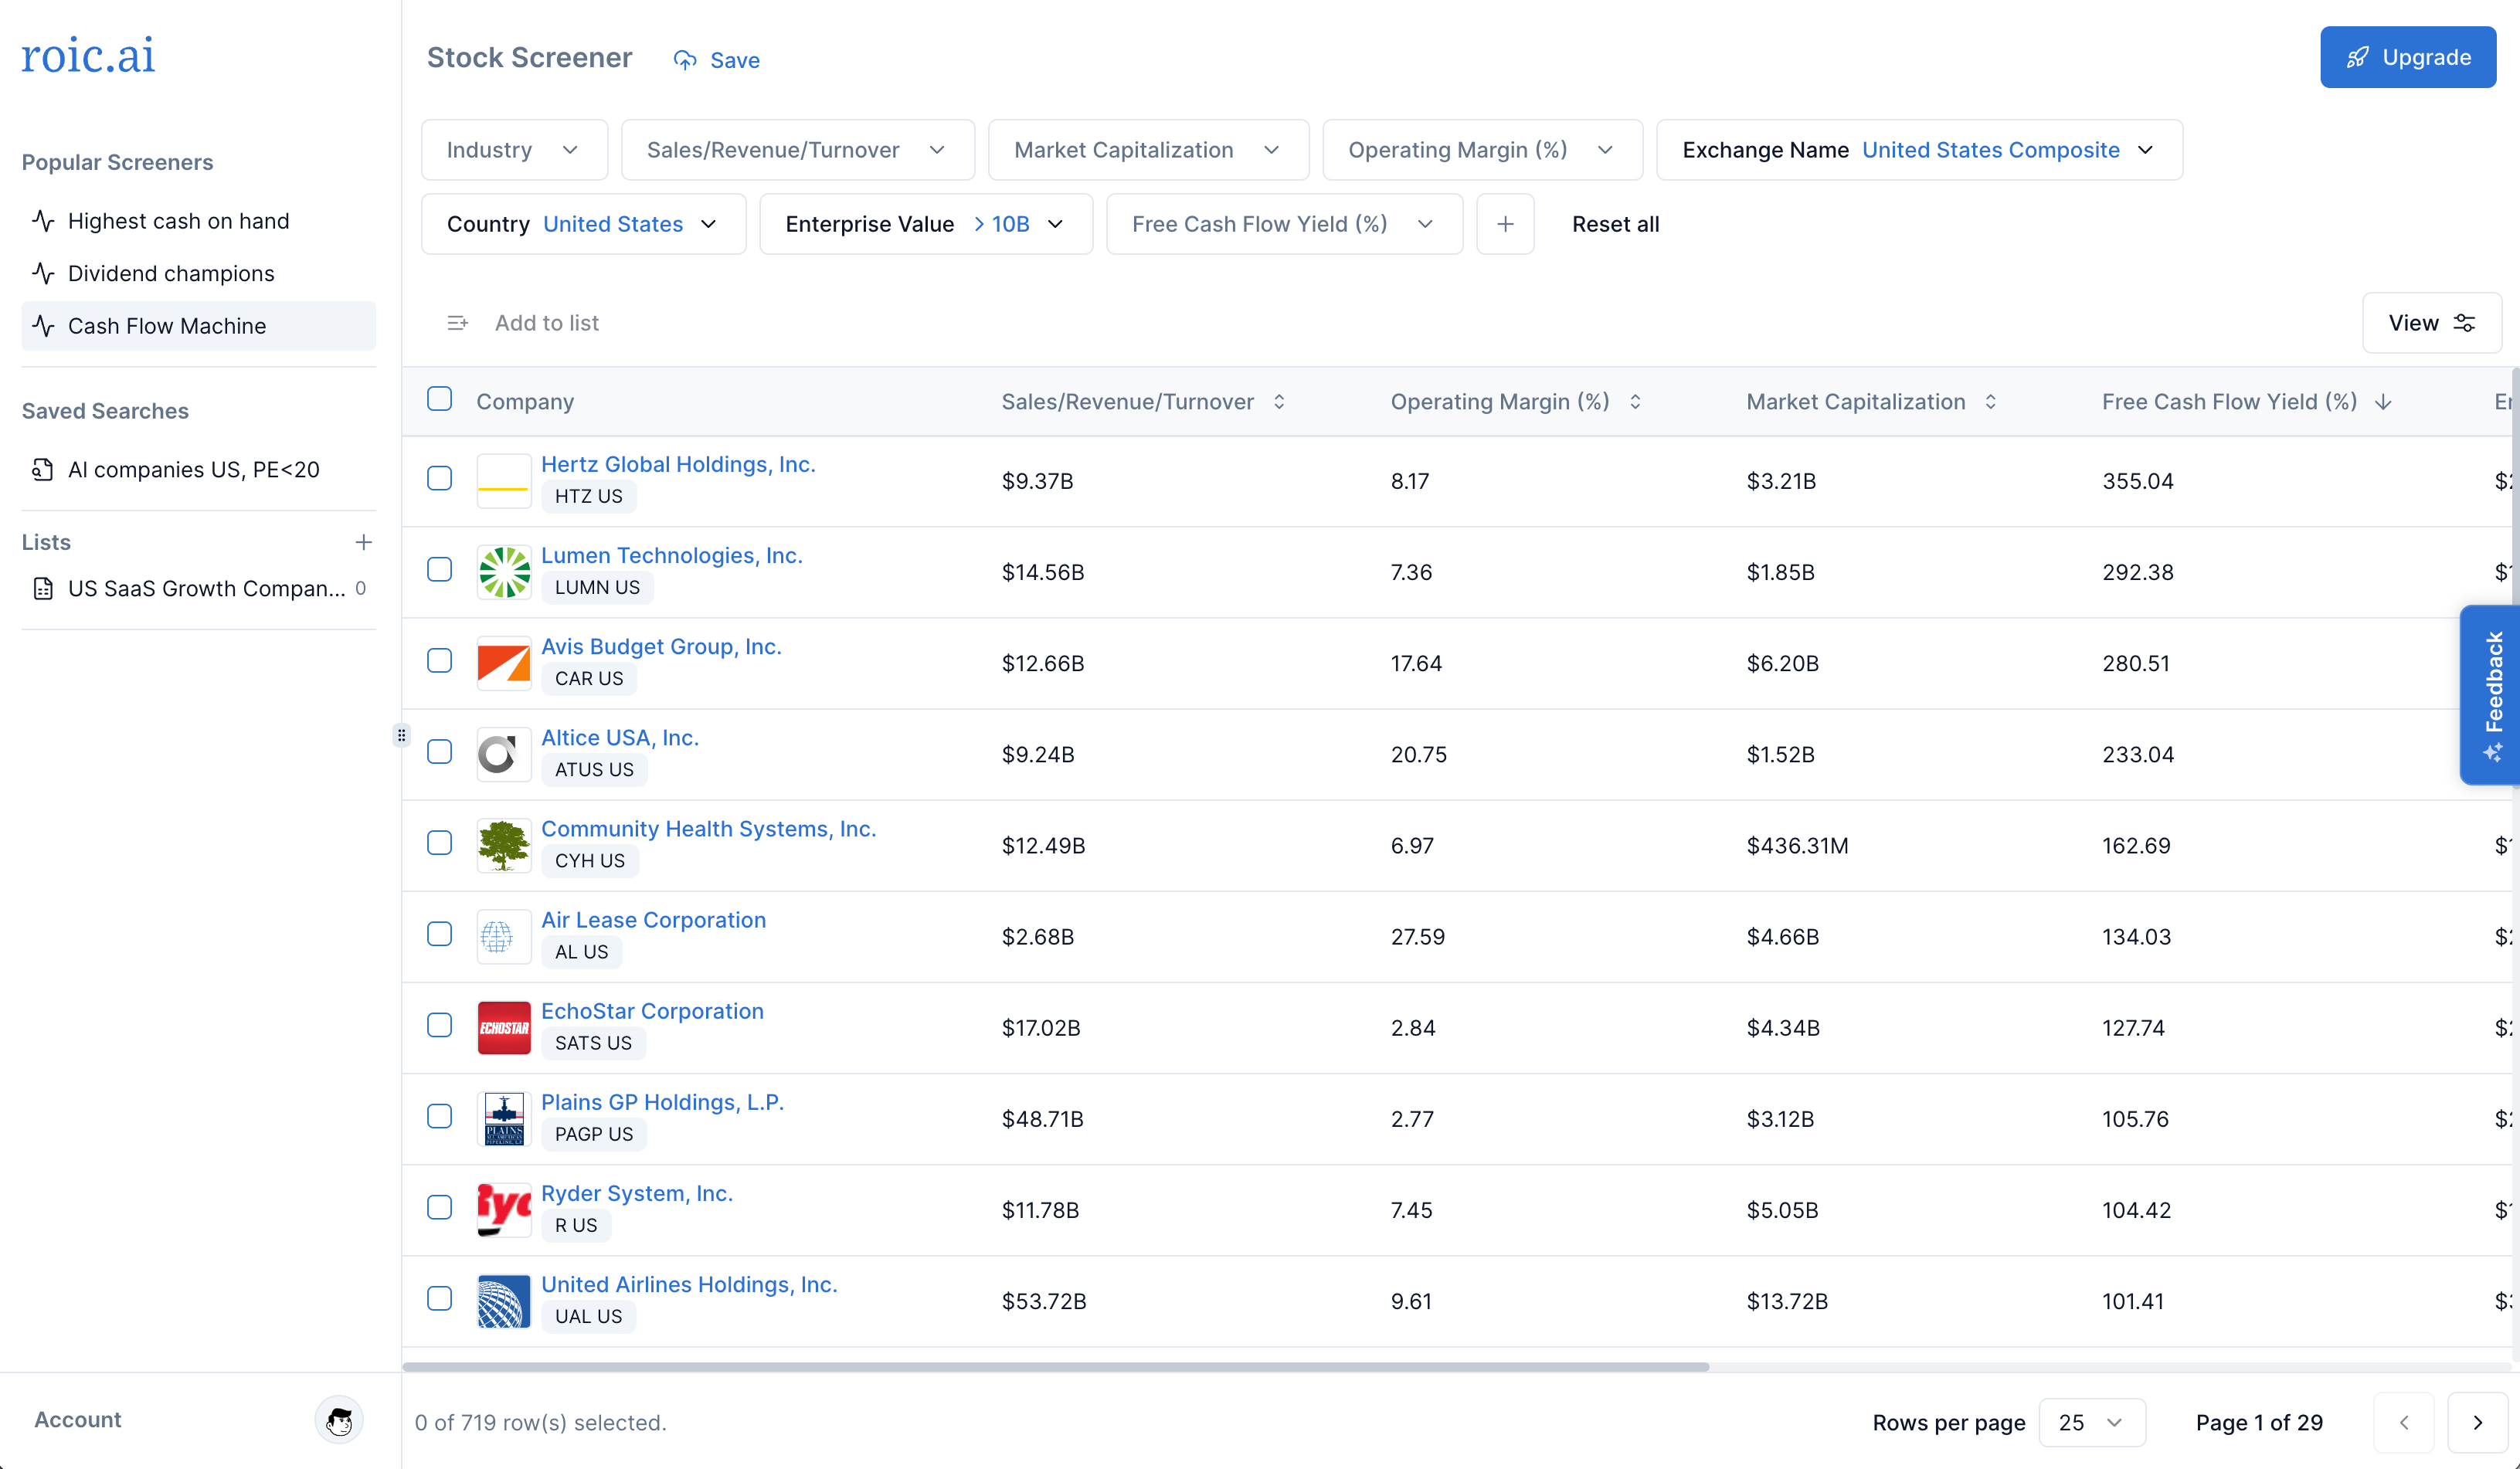
Task: Click the pulse icon beside Highest cash on hand
Action: (43, 220)
